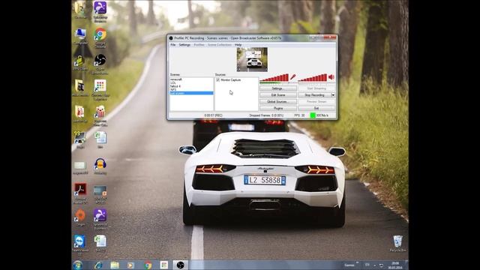Screen dimensions: 480x270
Task: Click the Exit button in OBS
Action: 316,108
